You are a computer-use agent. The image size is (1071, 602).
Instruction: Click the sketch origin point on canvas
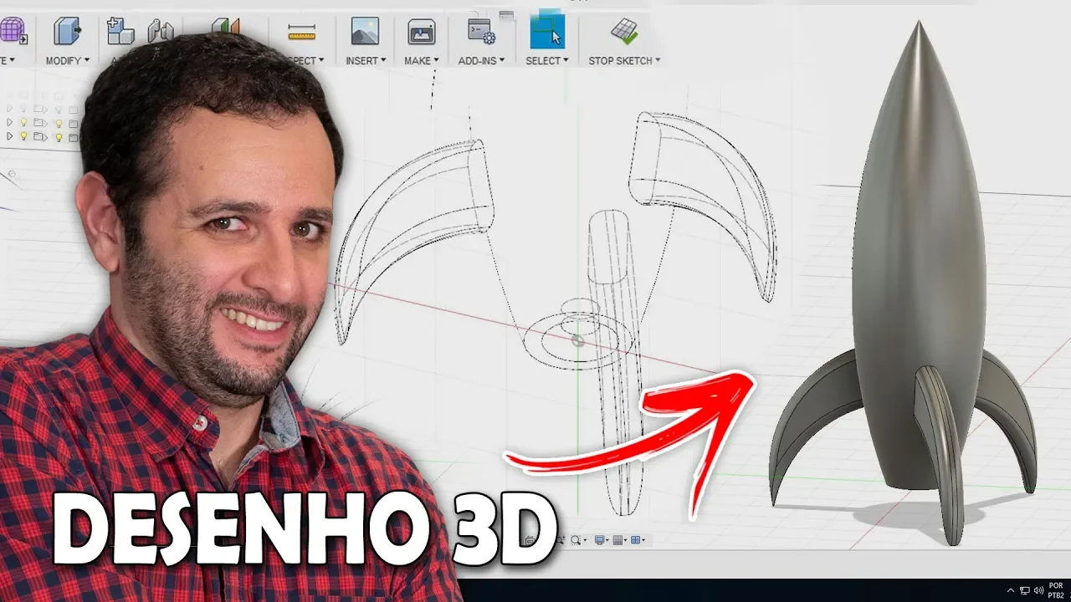pos(576,340)
